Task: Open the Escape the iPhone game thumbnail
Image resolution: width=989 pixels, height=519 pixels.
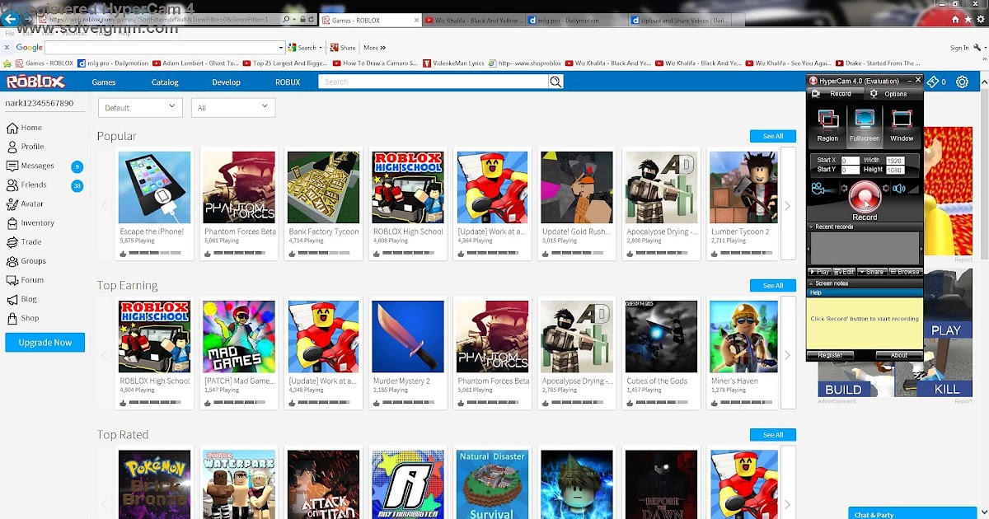Action: (154, 187)
